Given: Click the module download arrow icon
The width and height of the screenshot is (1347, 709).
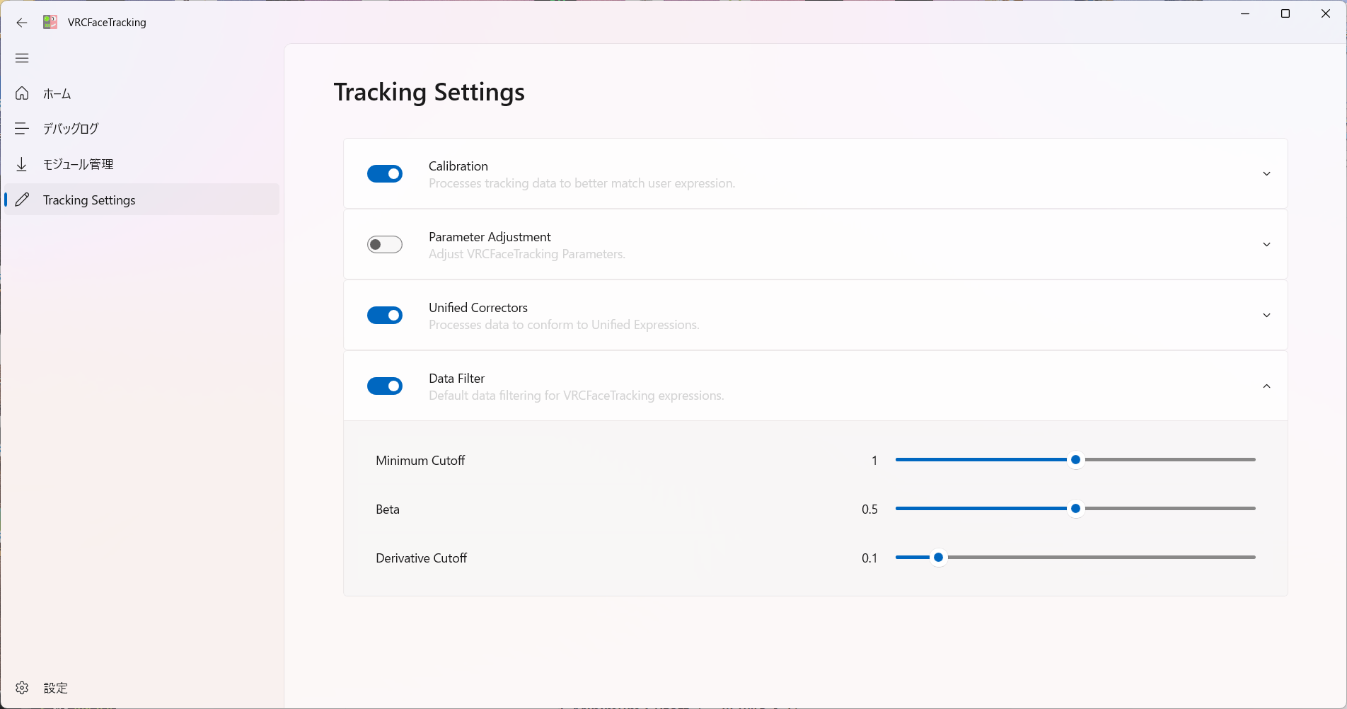Looking at the screenshot, I should [22, 164].
